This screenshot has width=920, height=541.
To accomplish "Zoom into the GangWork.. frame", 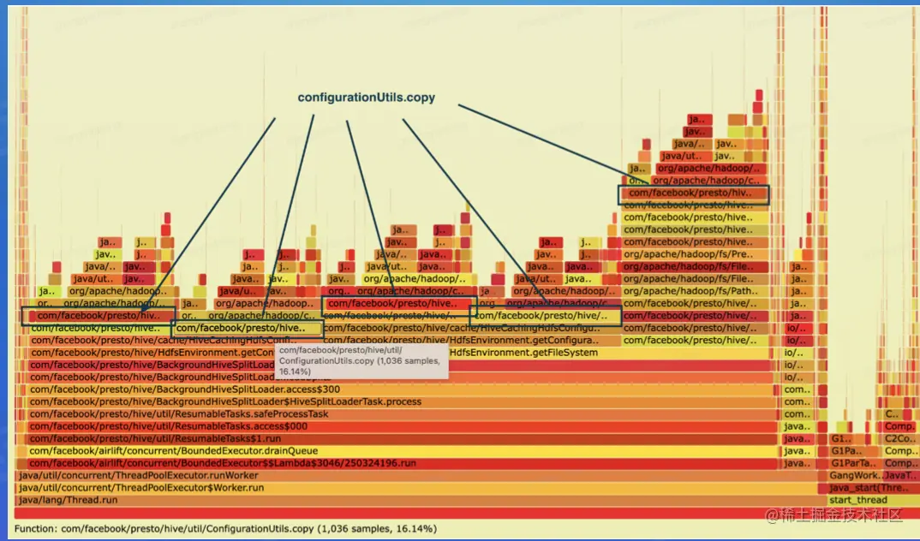I will (x=856, y=475).
